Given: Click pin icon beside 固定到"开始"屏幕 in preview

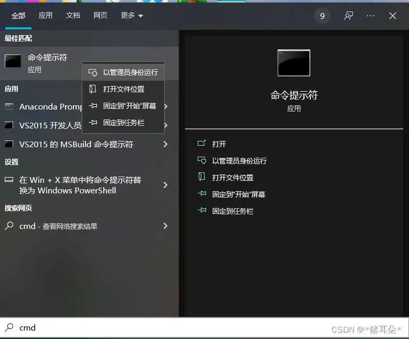Looking at the screenshot, I should [x=202, y=193].
